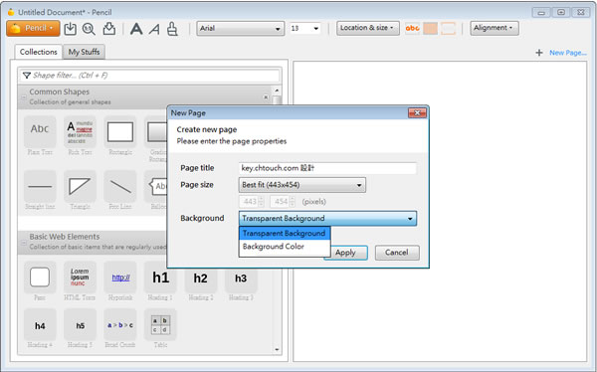This screenshot has width=597, height=372.
Task: Click the stroke color outline swatch
Action: (x=448, y=29)
